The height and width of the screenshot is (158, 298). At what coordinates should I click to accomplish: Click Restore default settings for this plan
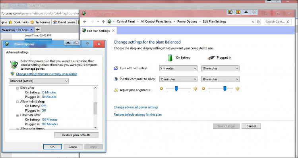[137, 114]
